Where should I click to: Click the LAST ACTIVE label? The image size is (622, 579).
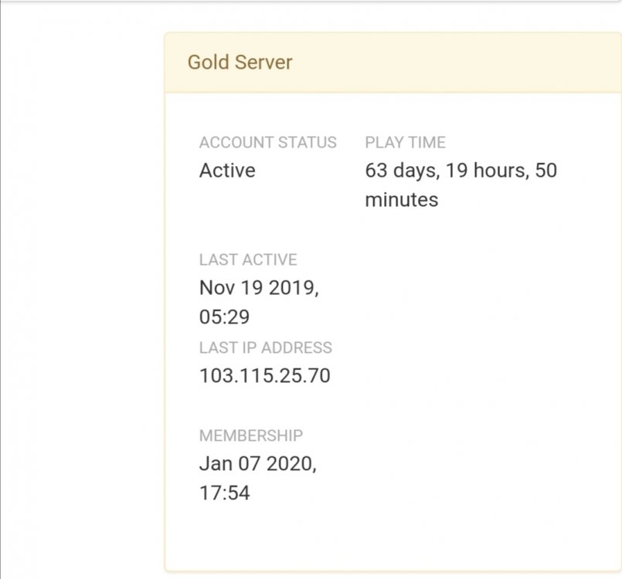[x=248, y=260]
